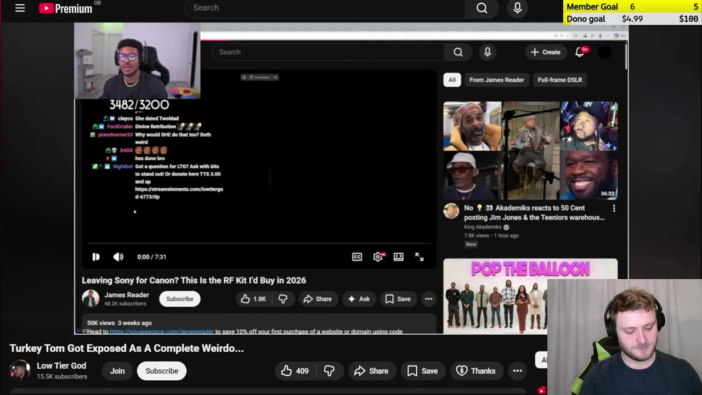The height and width of the screenshot is (395, 702).
Task: Select the inner page vertical scrollbar
Action: coord(626,56)
